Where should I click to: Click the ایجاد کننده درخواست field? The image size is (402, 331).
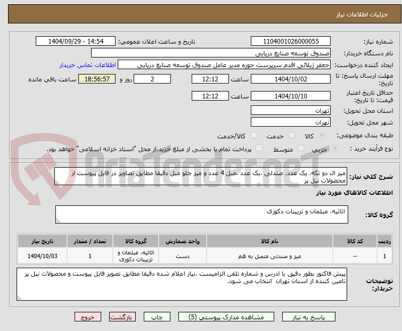[x=224, y=65]
